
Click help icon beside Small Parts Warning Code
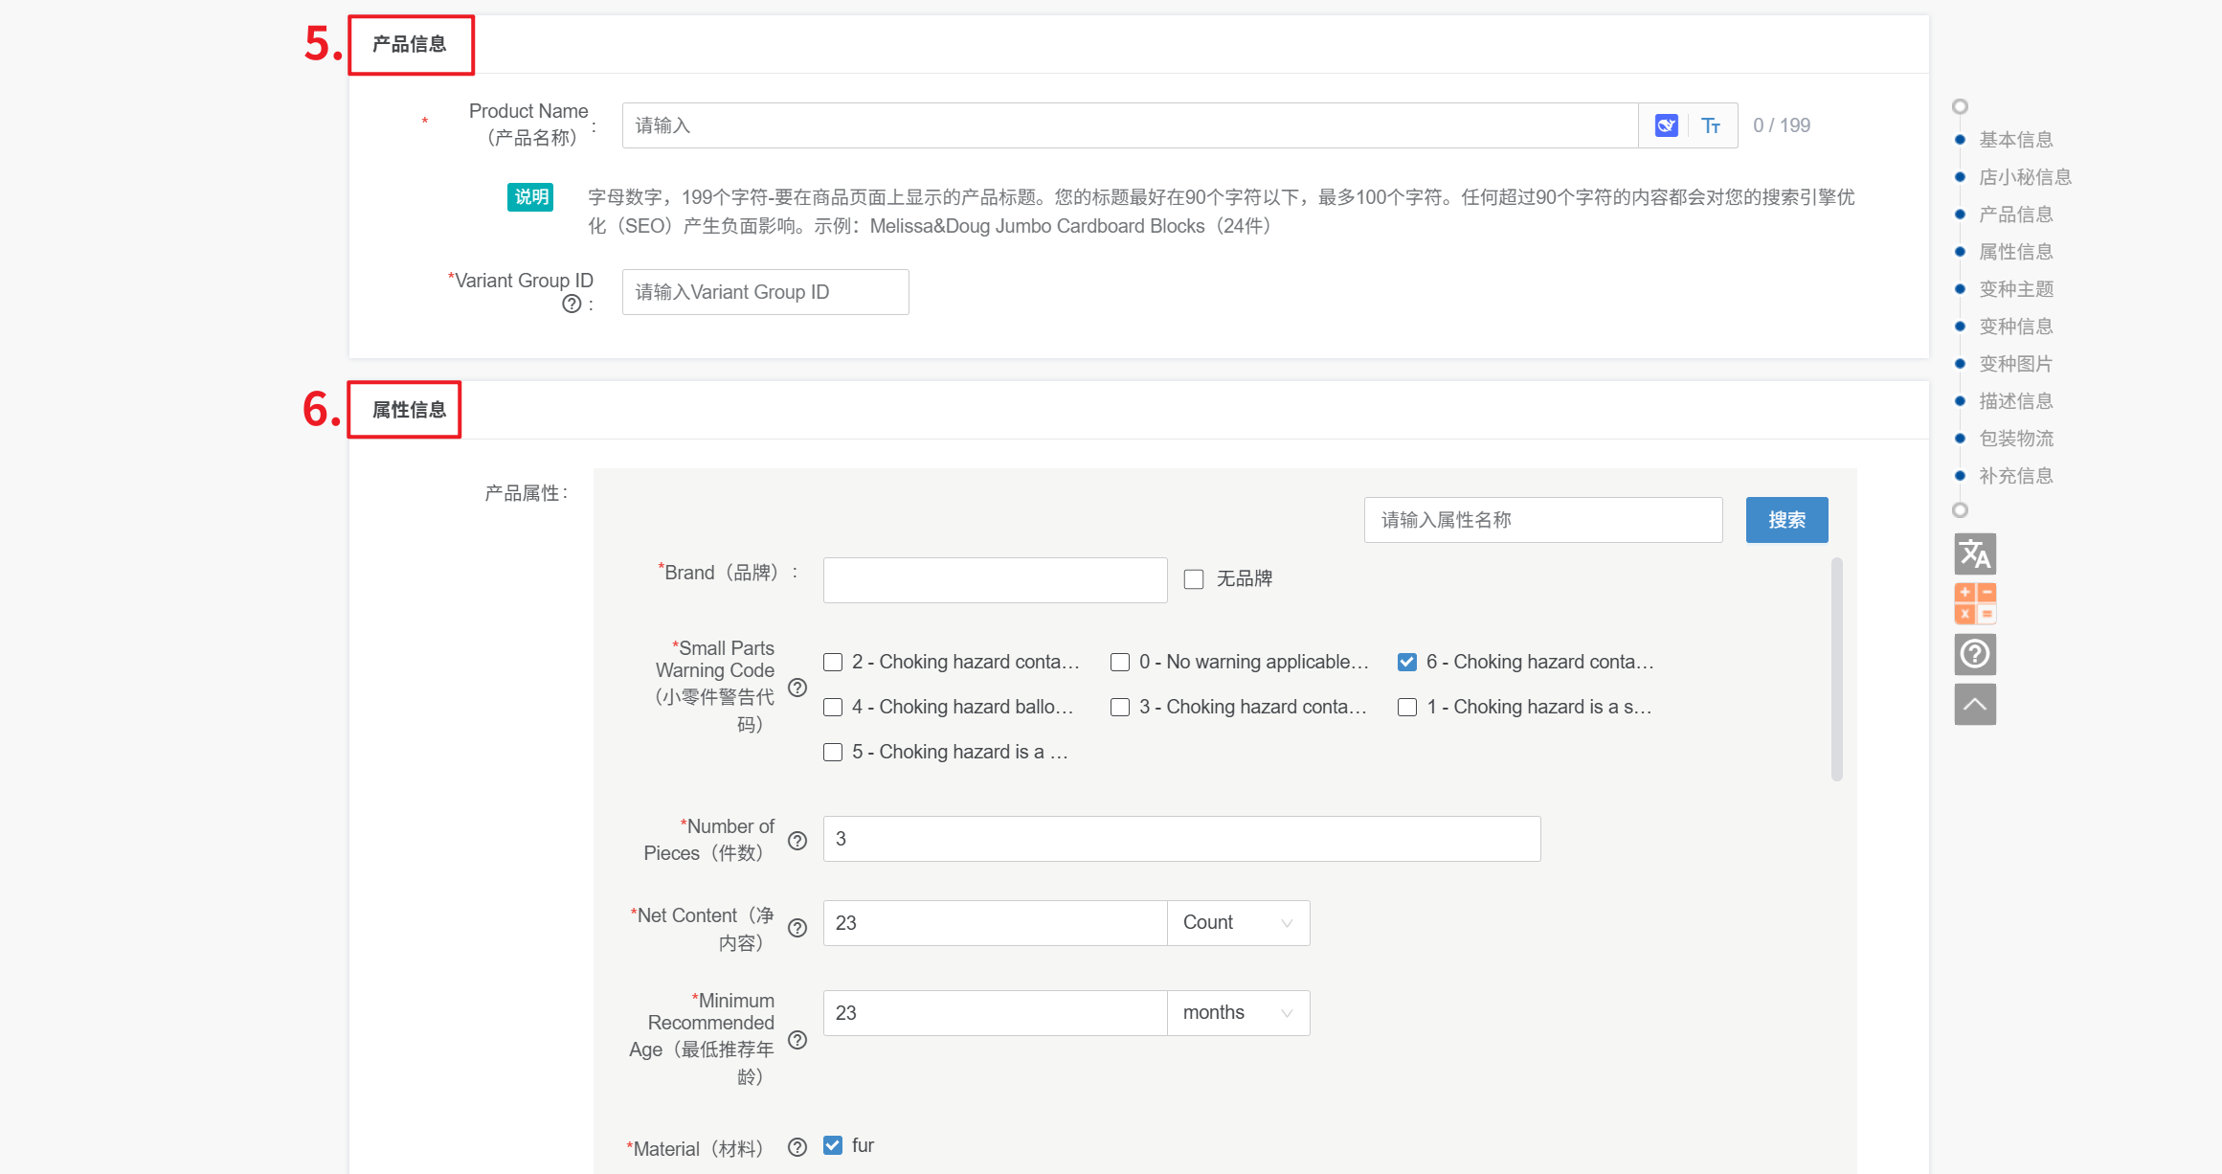[x=797, y=688]
